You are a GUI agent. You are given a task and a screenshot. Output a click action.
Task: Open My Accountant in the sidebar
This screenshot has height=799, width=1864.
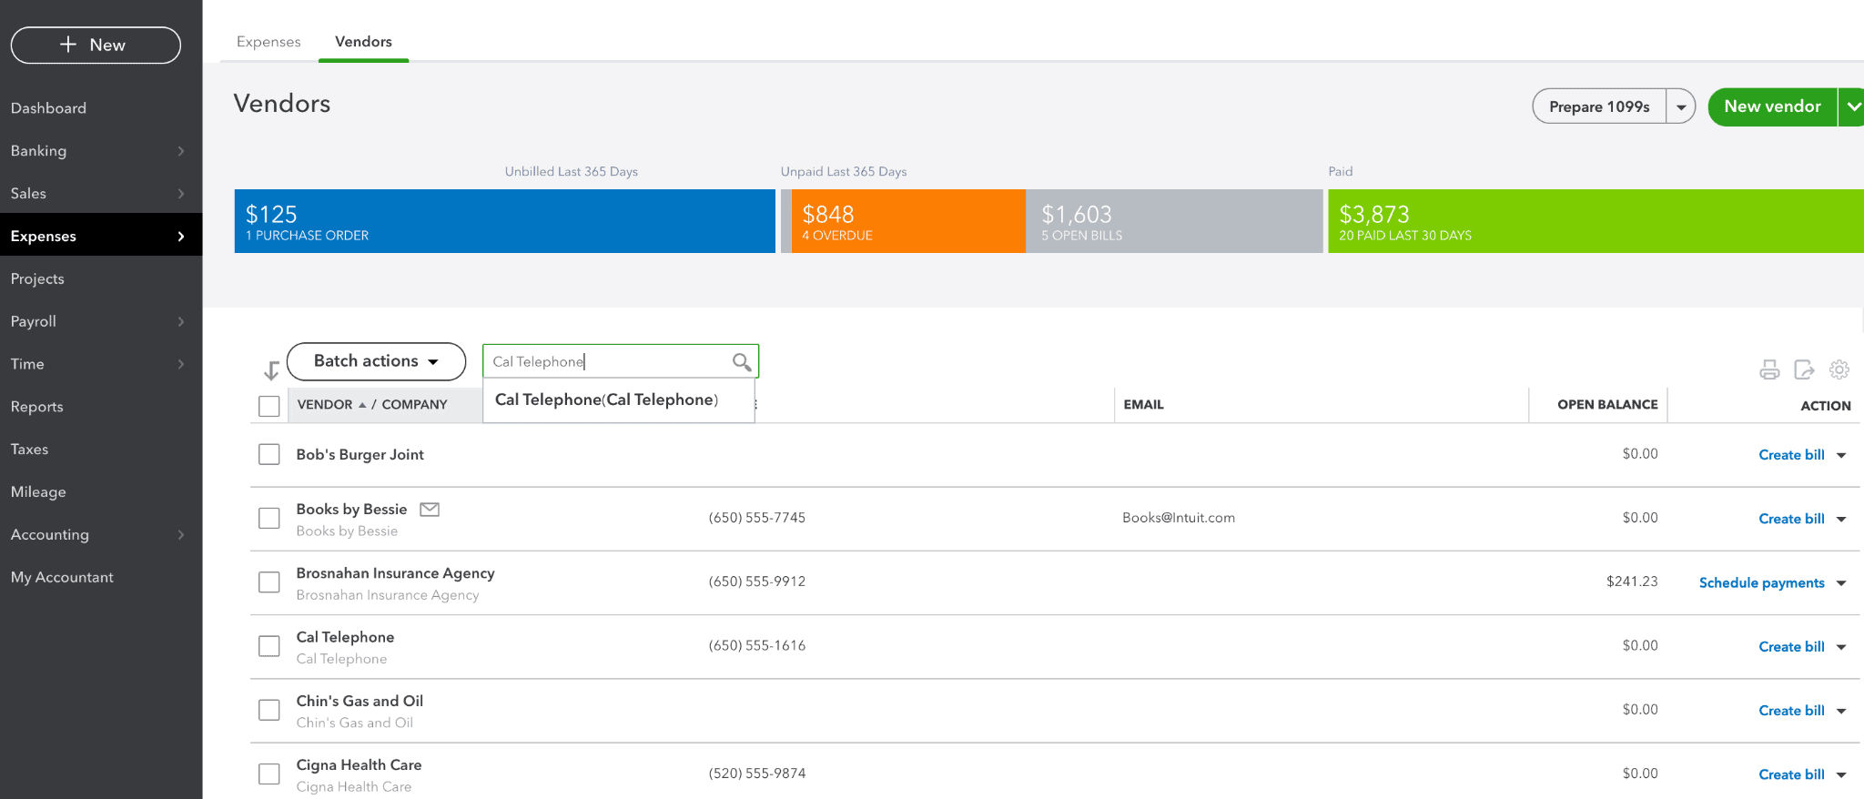(101, 577)
